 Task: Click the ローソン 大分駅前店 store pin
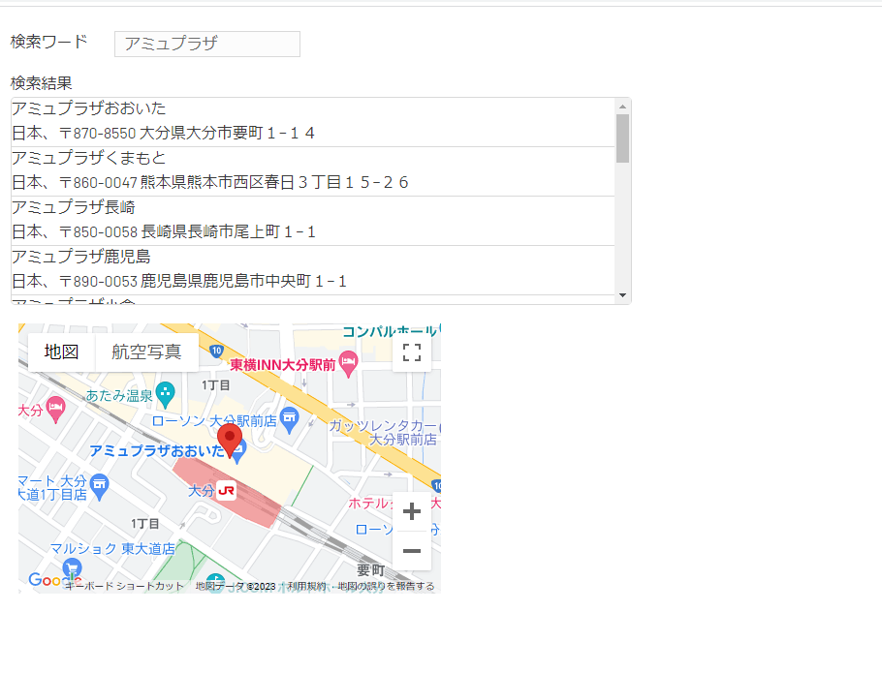(x=289, y=420)
